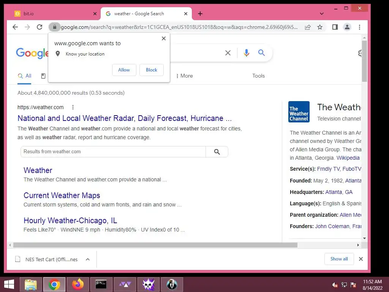Click the address bar URL

(x=179, y=27)
